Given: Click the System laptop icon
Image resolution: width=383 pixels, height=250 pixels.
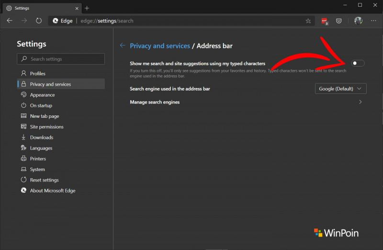Looking at the screenshot, I should (x=23, y=169).
